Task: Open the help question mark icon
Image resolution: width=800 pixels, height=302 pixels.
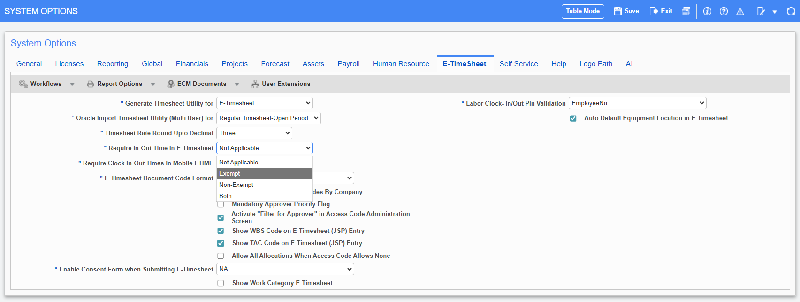Action: coord(724,11)
